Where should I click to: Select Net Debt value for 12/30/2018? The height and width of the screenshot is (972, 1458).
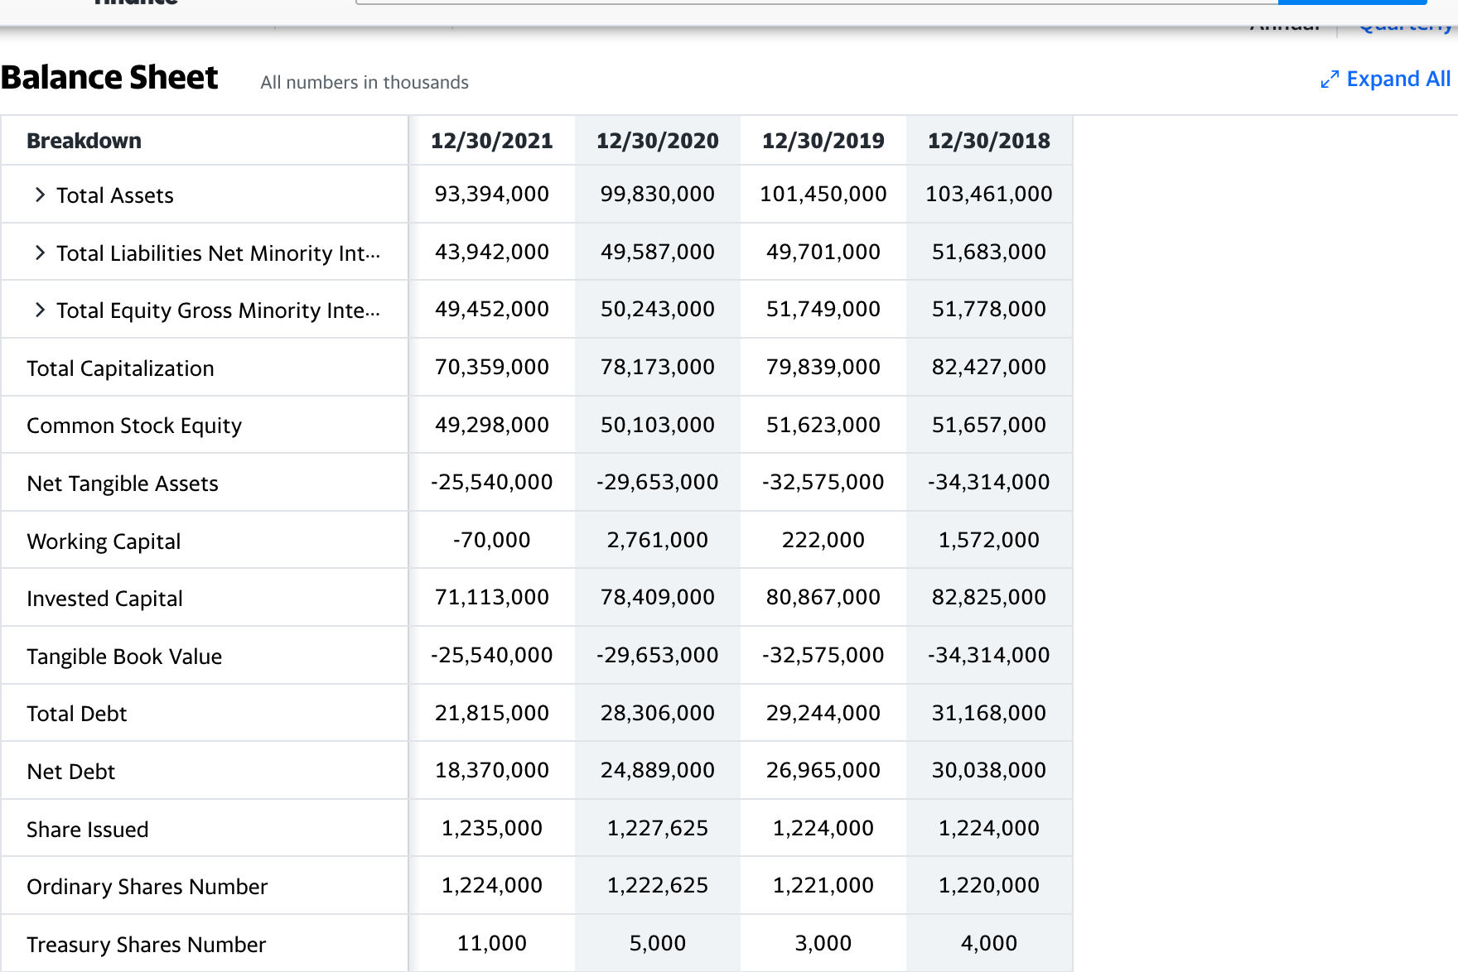[988, 771]
